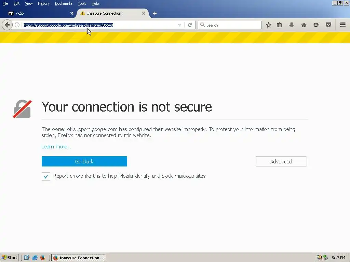Select the Insecure Connection tab
350x262 pixels.
click(113, 13)
